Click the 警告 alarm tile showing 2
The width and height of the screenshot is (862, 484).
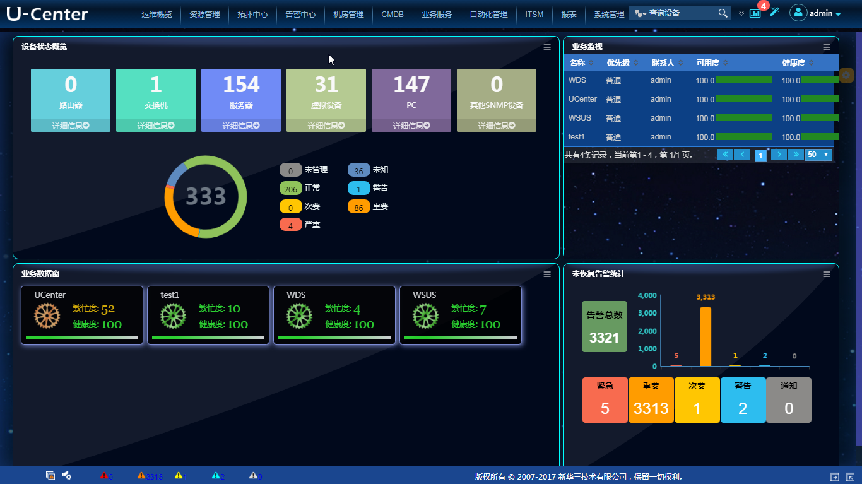(743, 400)
